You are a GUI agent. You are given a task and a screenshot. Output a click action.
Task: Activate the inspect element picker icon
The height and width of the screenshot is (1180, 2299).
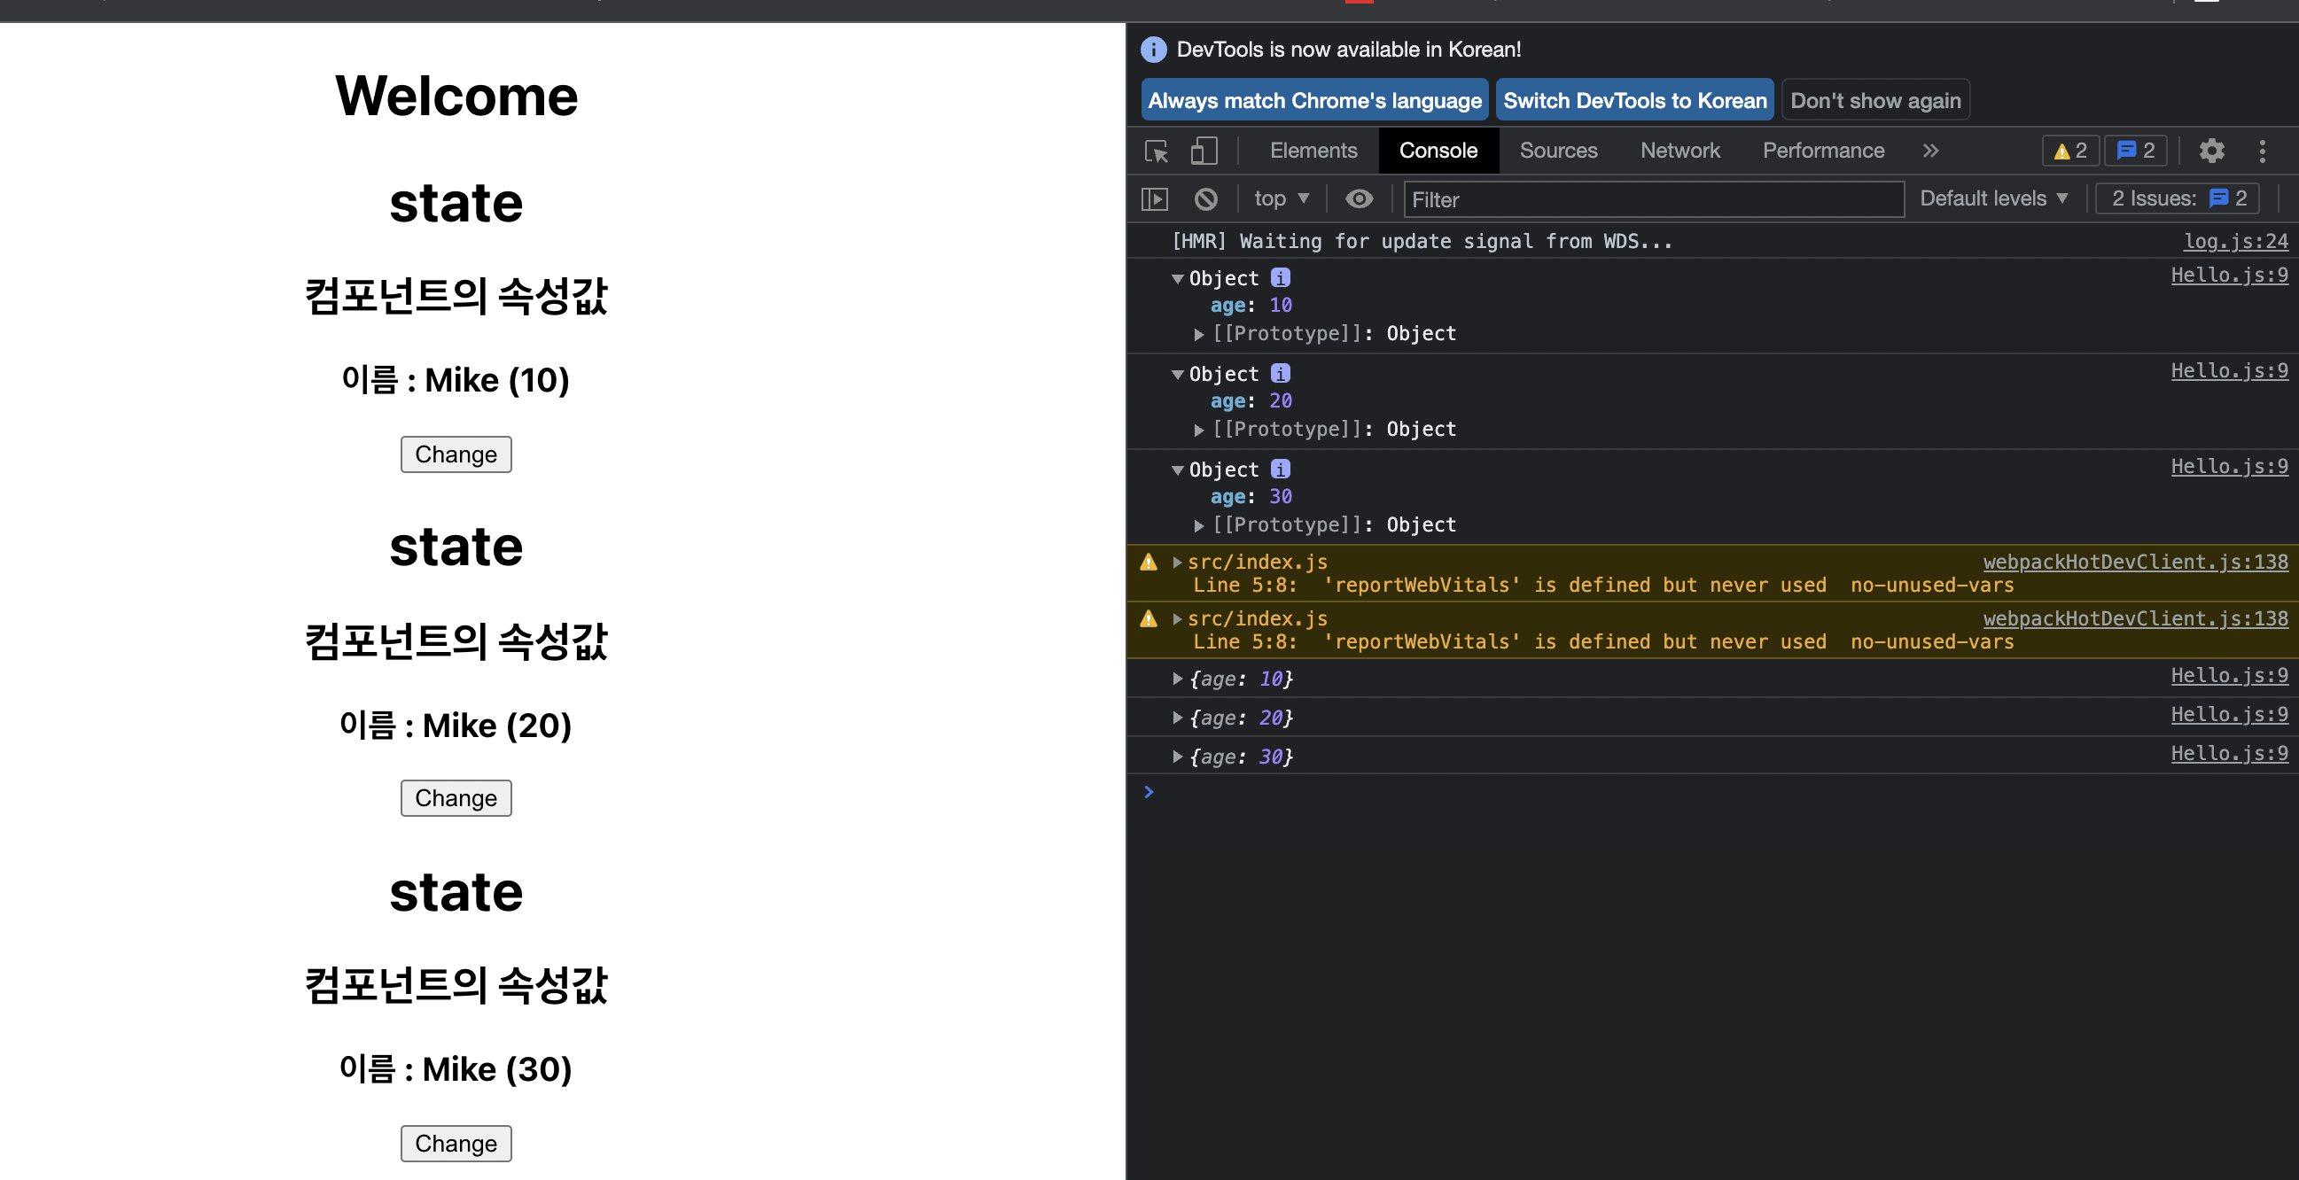pyautogui.click(x=1157, y=151)
